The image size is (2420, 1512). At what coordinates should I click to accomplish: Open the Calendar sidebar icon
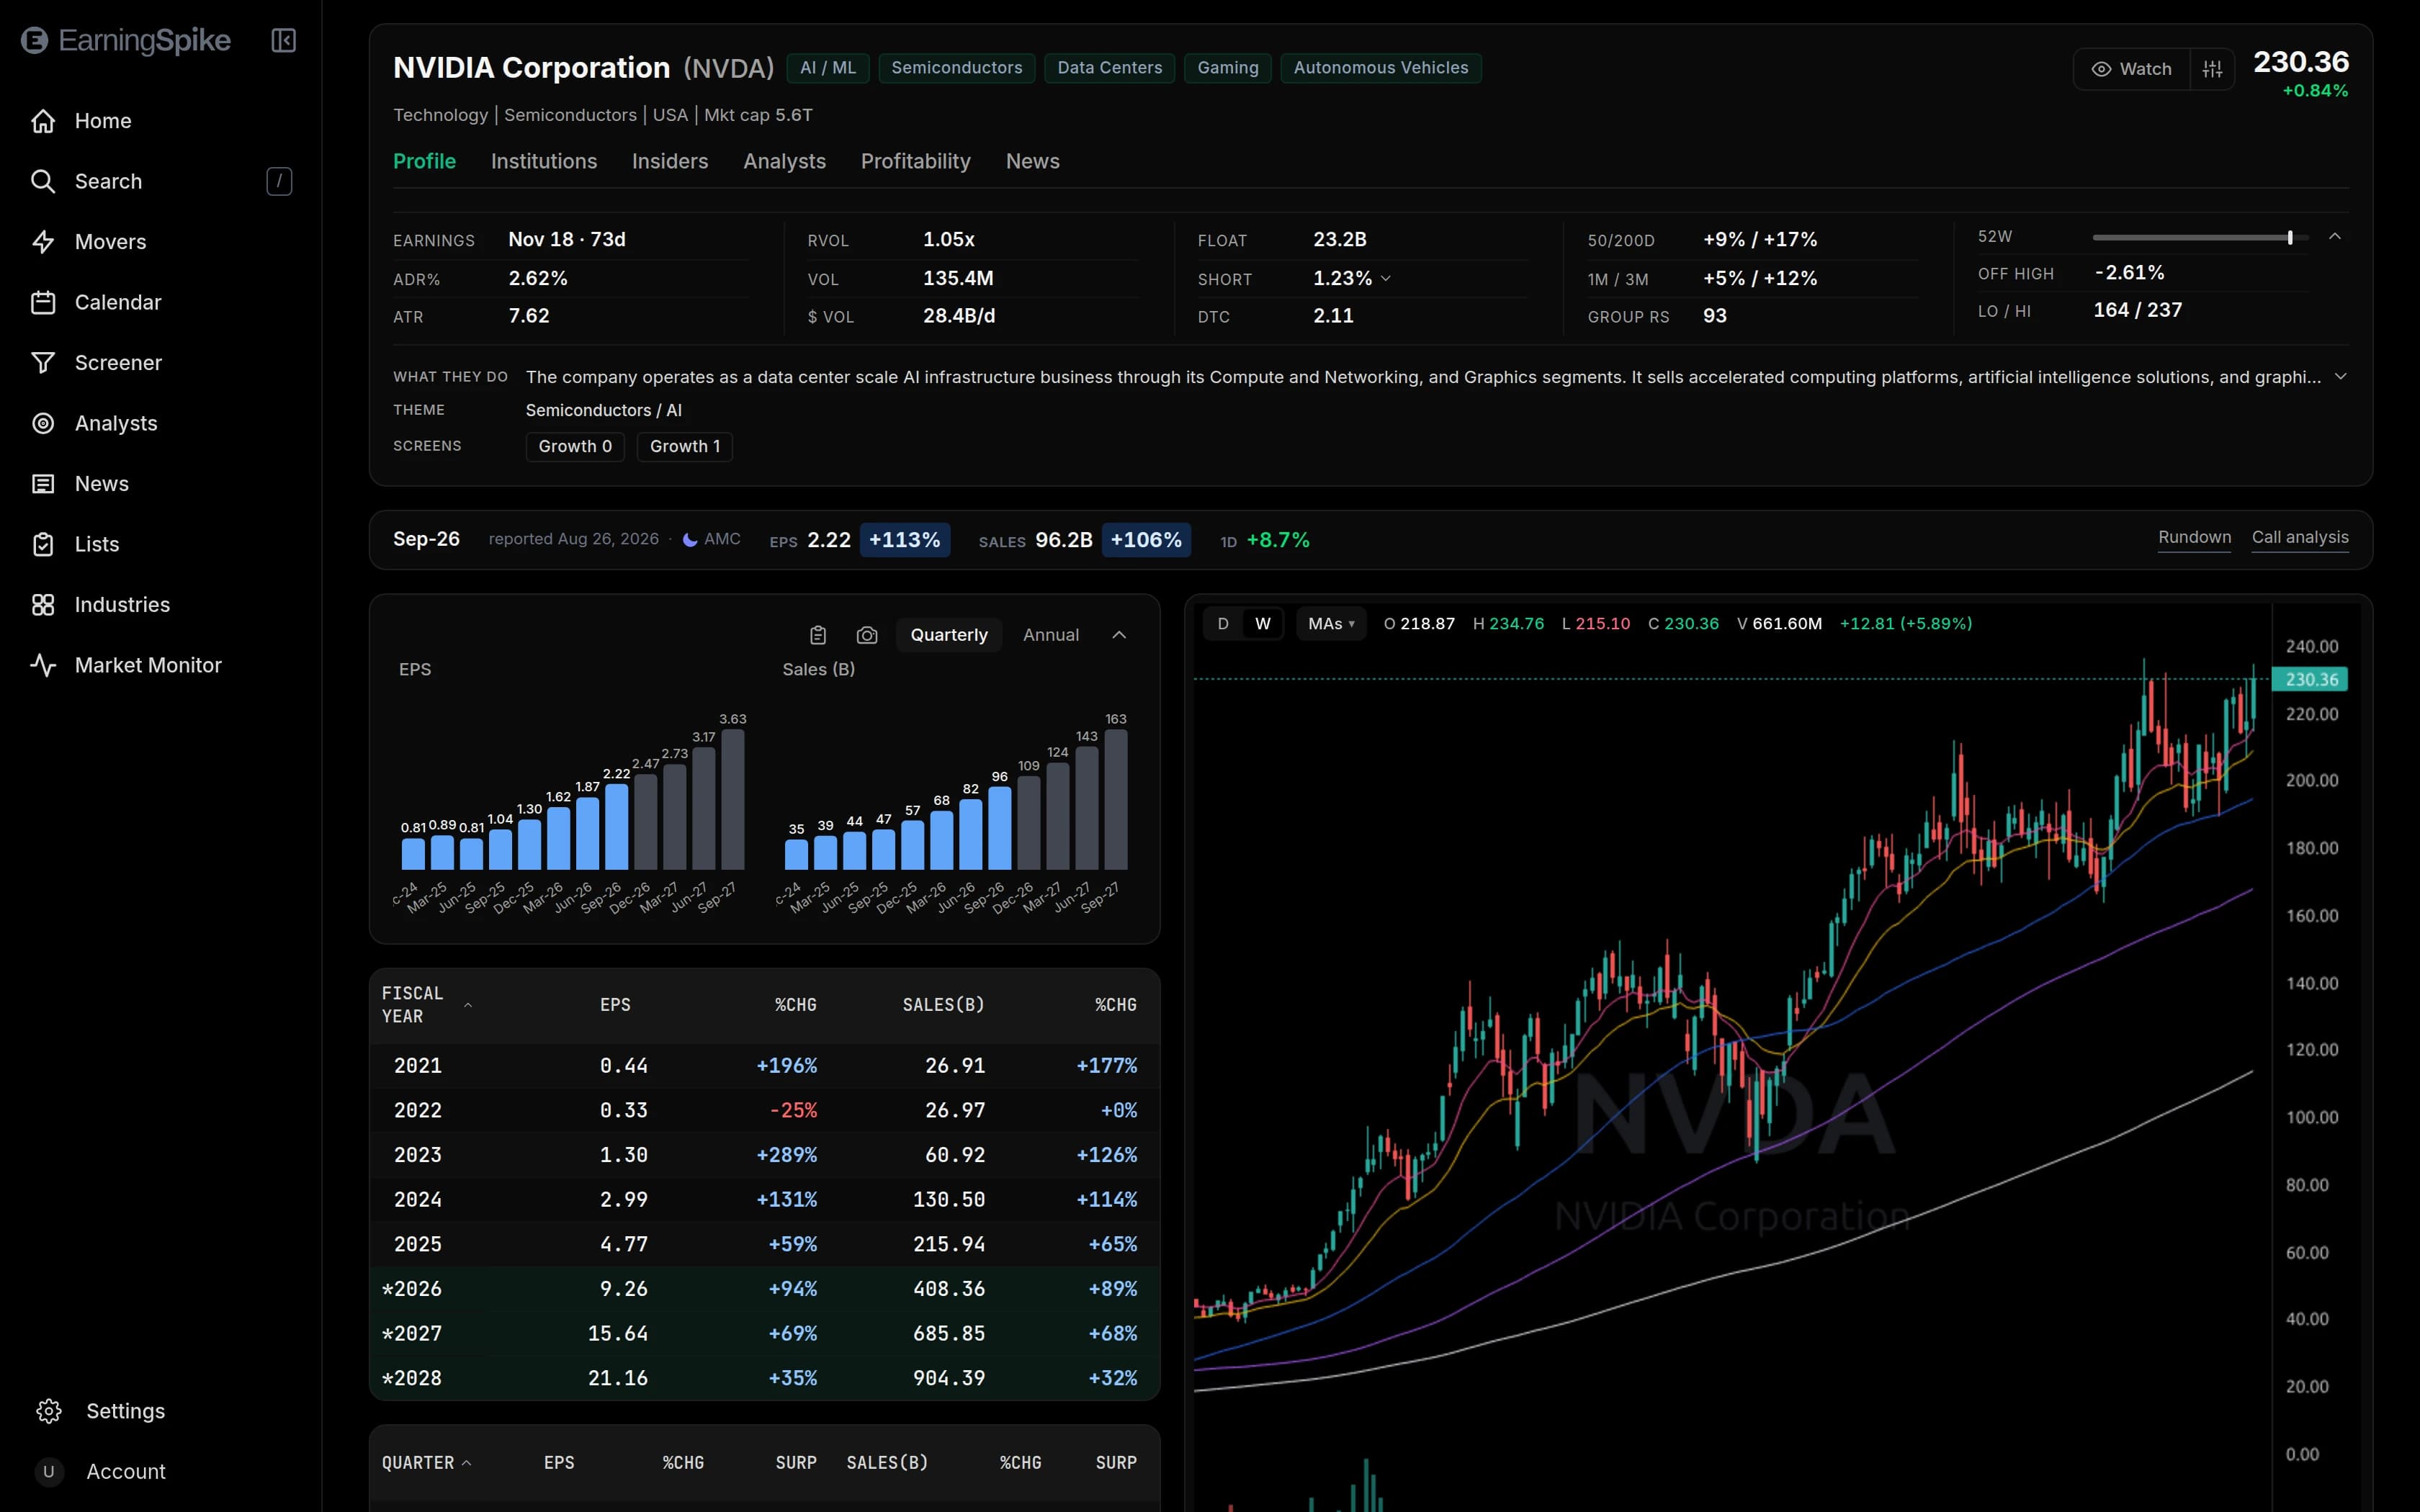click(43, 302)
